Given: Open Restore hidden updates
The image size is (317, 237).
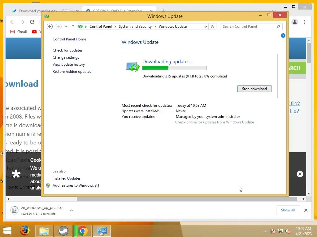Looking at the screenshot, I should click(x=72, y=72).
